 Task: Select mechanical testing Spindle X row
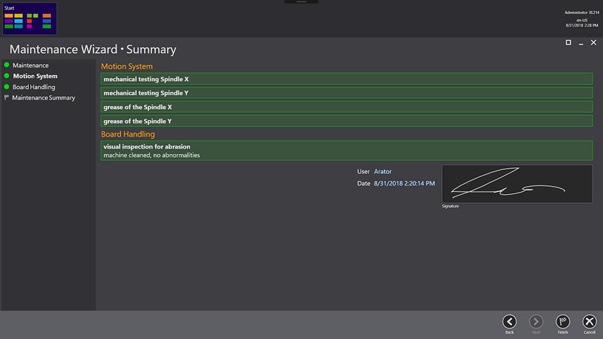tap(346, 79)
